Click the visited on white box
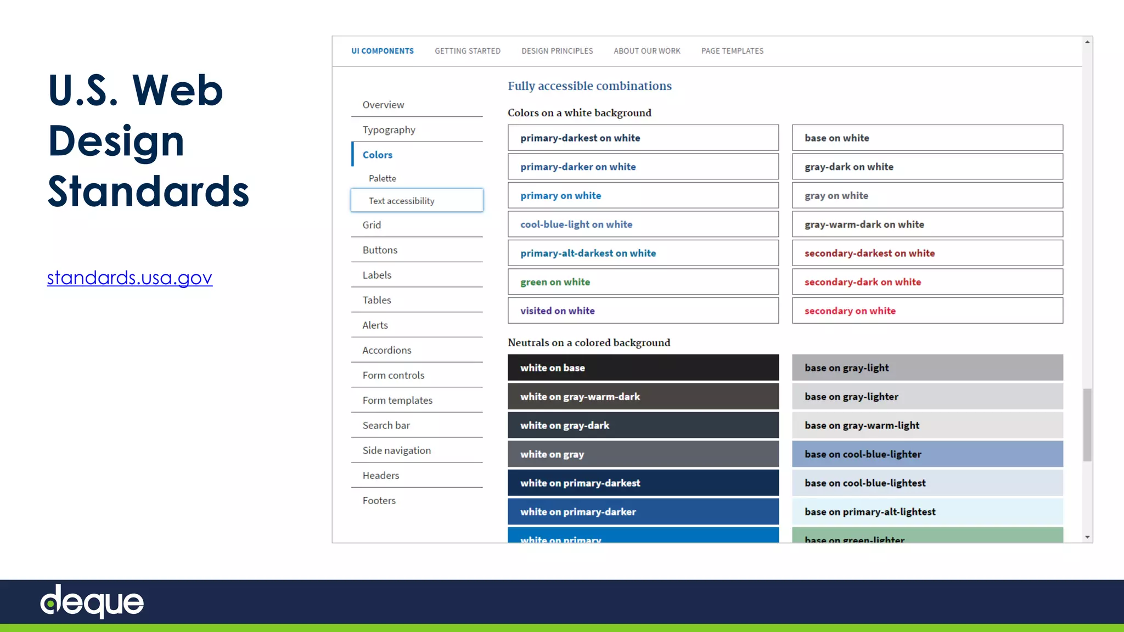1124x632 pixels. pos(643,311)
